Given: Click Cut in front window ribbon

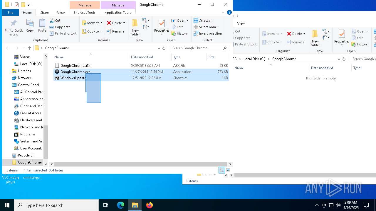Looking at the screenshot, I should [x=55, y=21].
